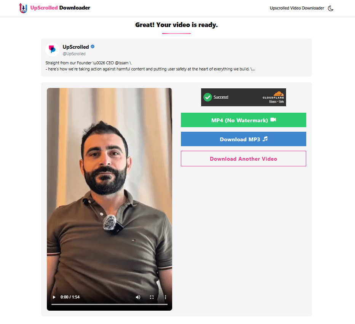Click the UpScrolled Downloader site title

[60, 8]
